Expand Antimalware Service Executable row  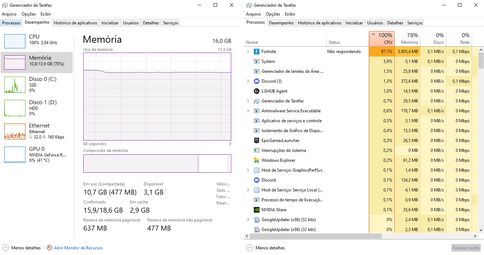248,111
